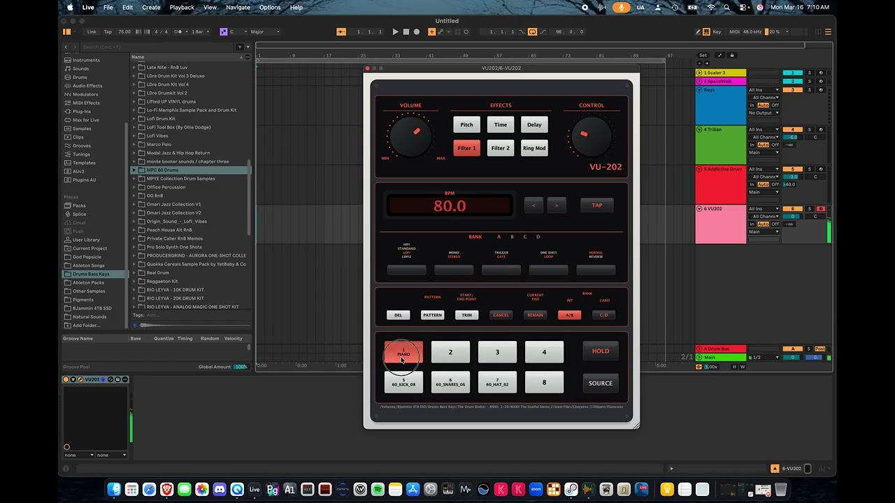The image size is (895, 503).
Task: Start playback with the transport Play button
Action: click(395, 31)
